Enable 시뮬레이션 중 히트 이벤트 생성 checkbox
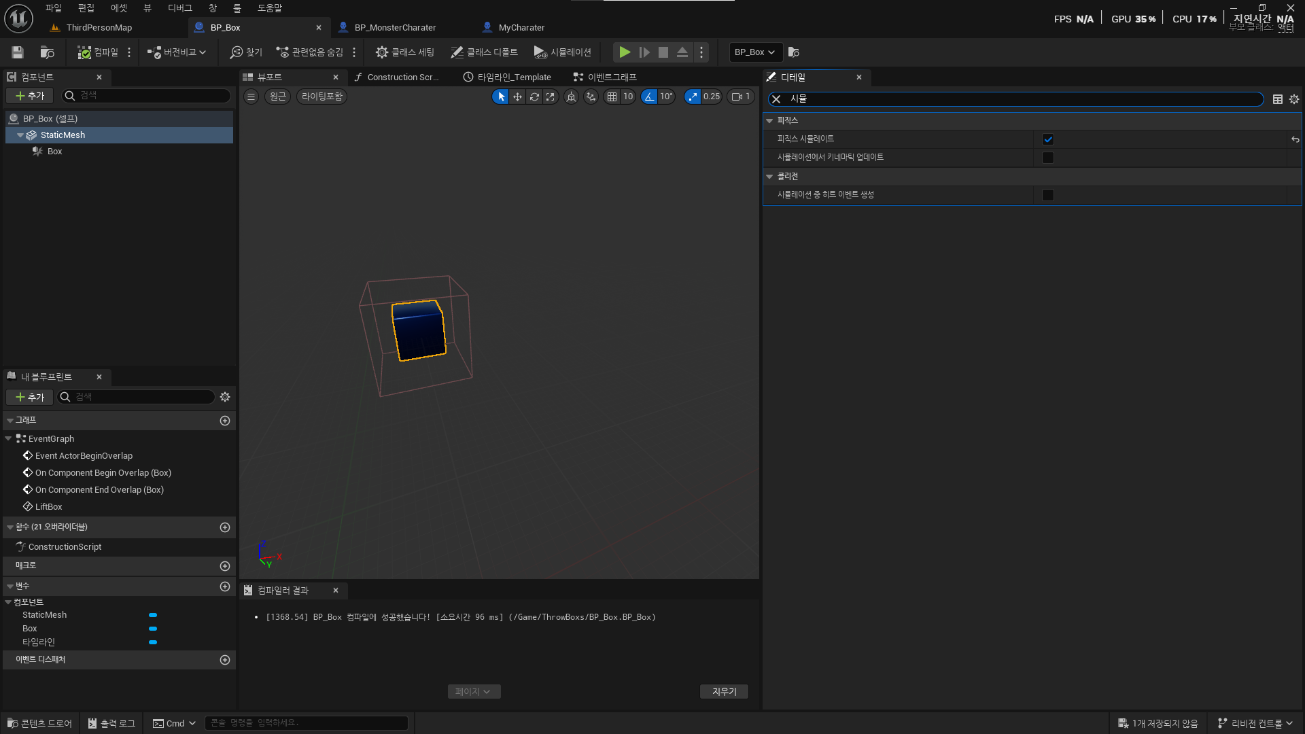 click(x=1048, y=195)
